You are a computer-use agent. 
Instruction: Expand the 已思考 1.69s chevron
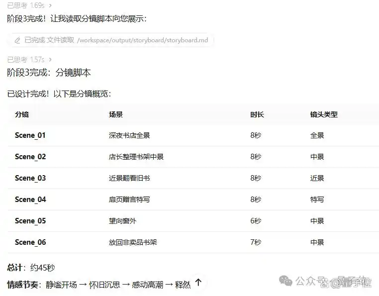(x=50, y=5)
